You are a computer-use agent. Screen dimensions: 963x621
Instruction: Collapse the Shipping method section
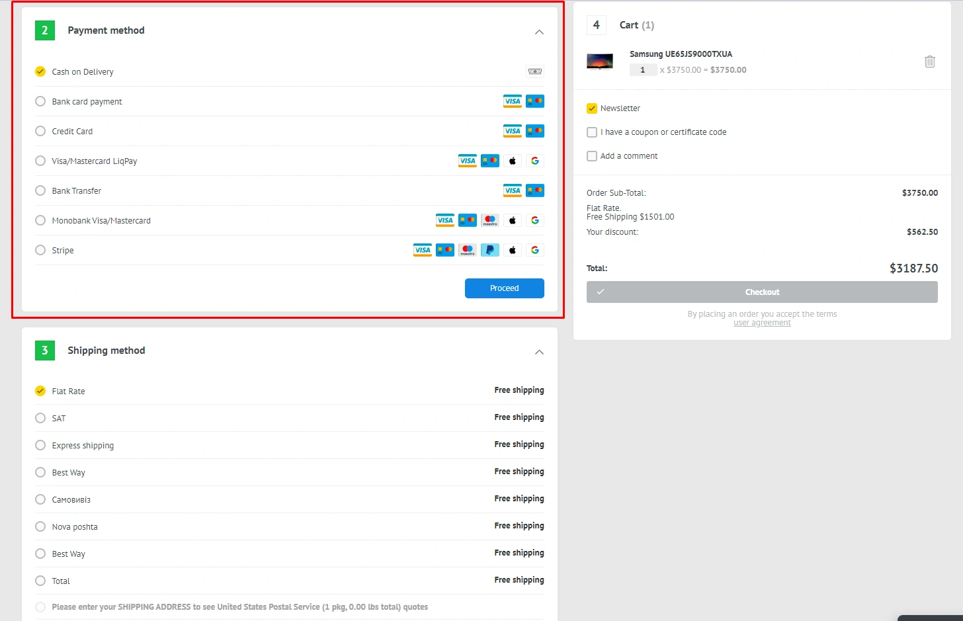coord(539,352)
